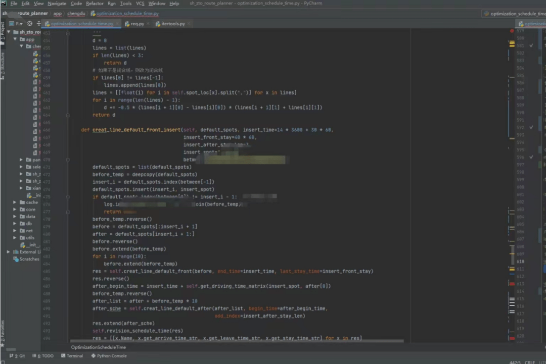Select the req.py tab Python file icon

127,24
